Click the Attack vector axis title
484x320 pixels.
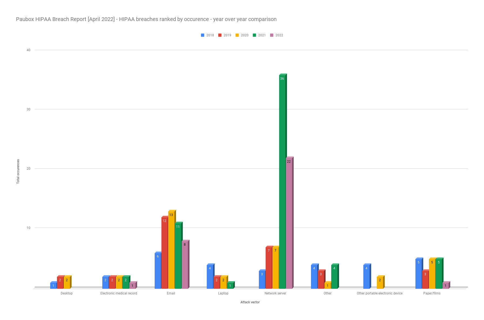(x=250, y=302)
